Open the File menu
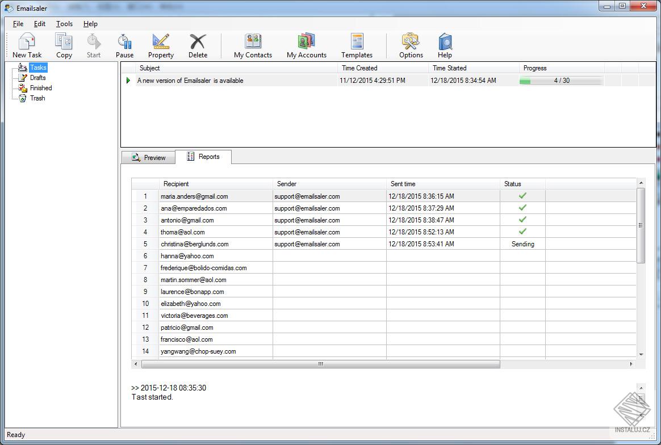The height and width of the screenshot is (445, 661). 18,24
